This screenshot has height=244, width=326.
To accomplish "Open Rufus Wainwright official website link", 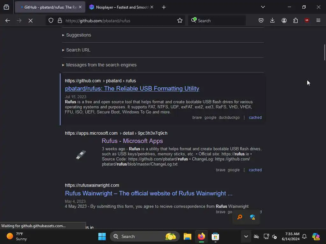I will [x=149, y=193].
